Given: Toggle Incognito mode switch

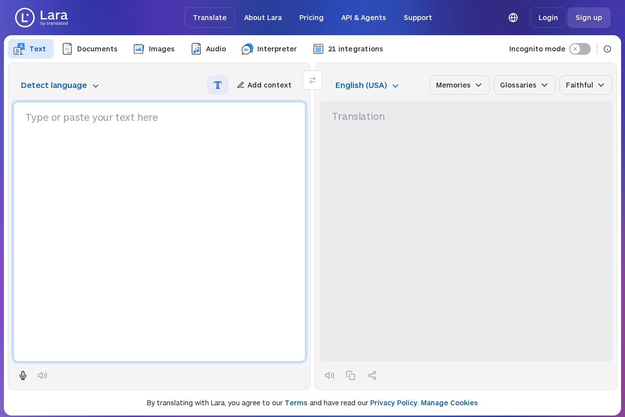Looking at the screenshot, I should [580, 49].
